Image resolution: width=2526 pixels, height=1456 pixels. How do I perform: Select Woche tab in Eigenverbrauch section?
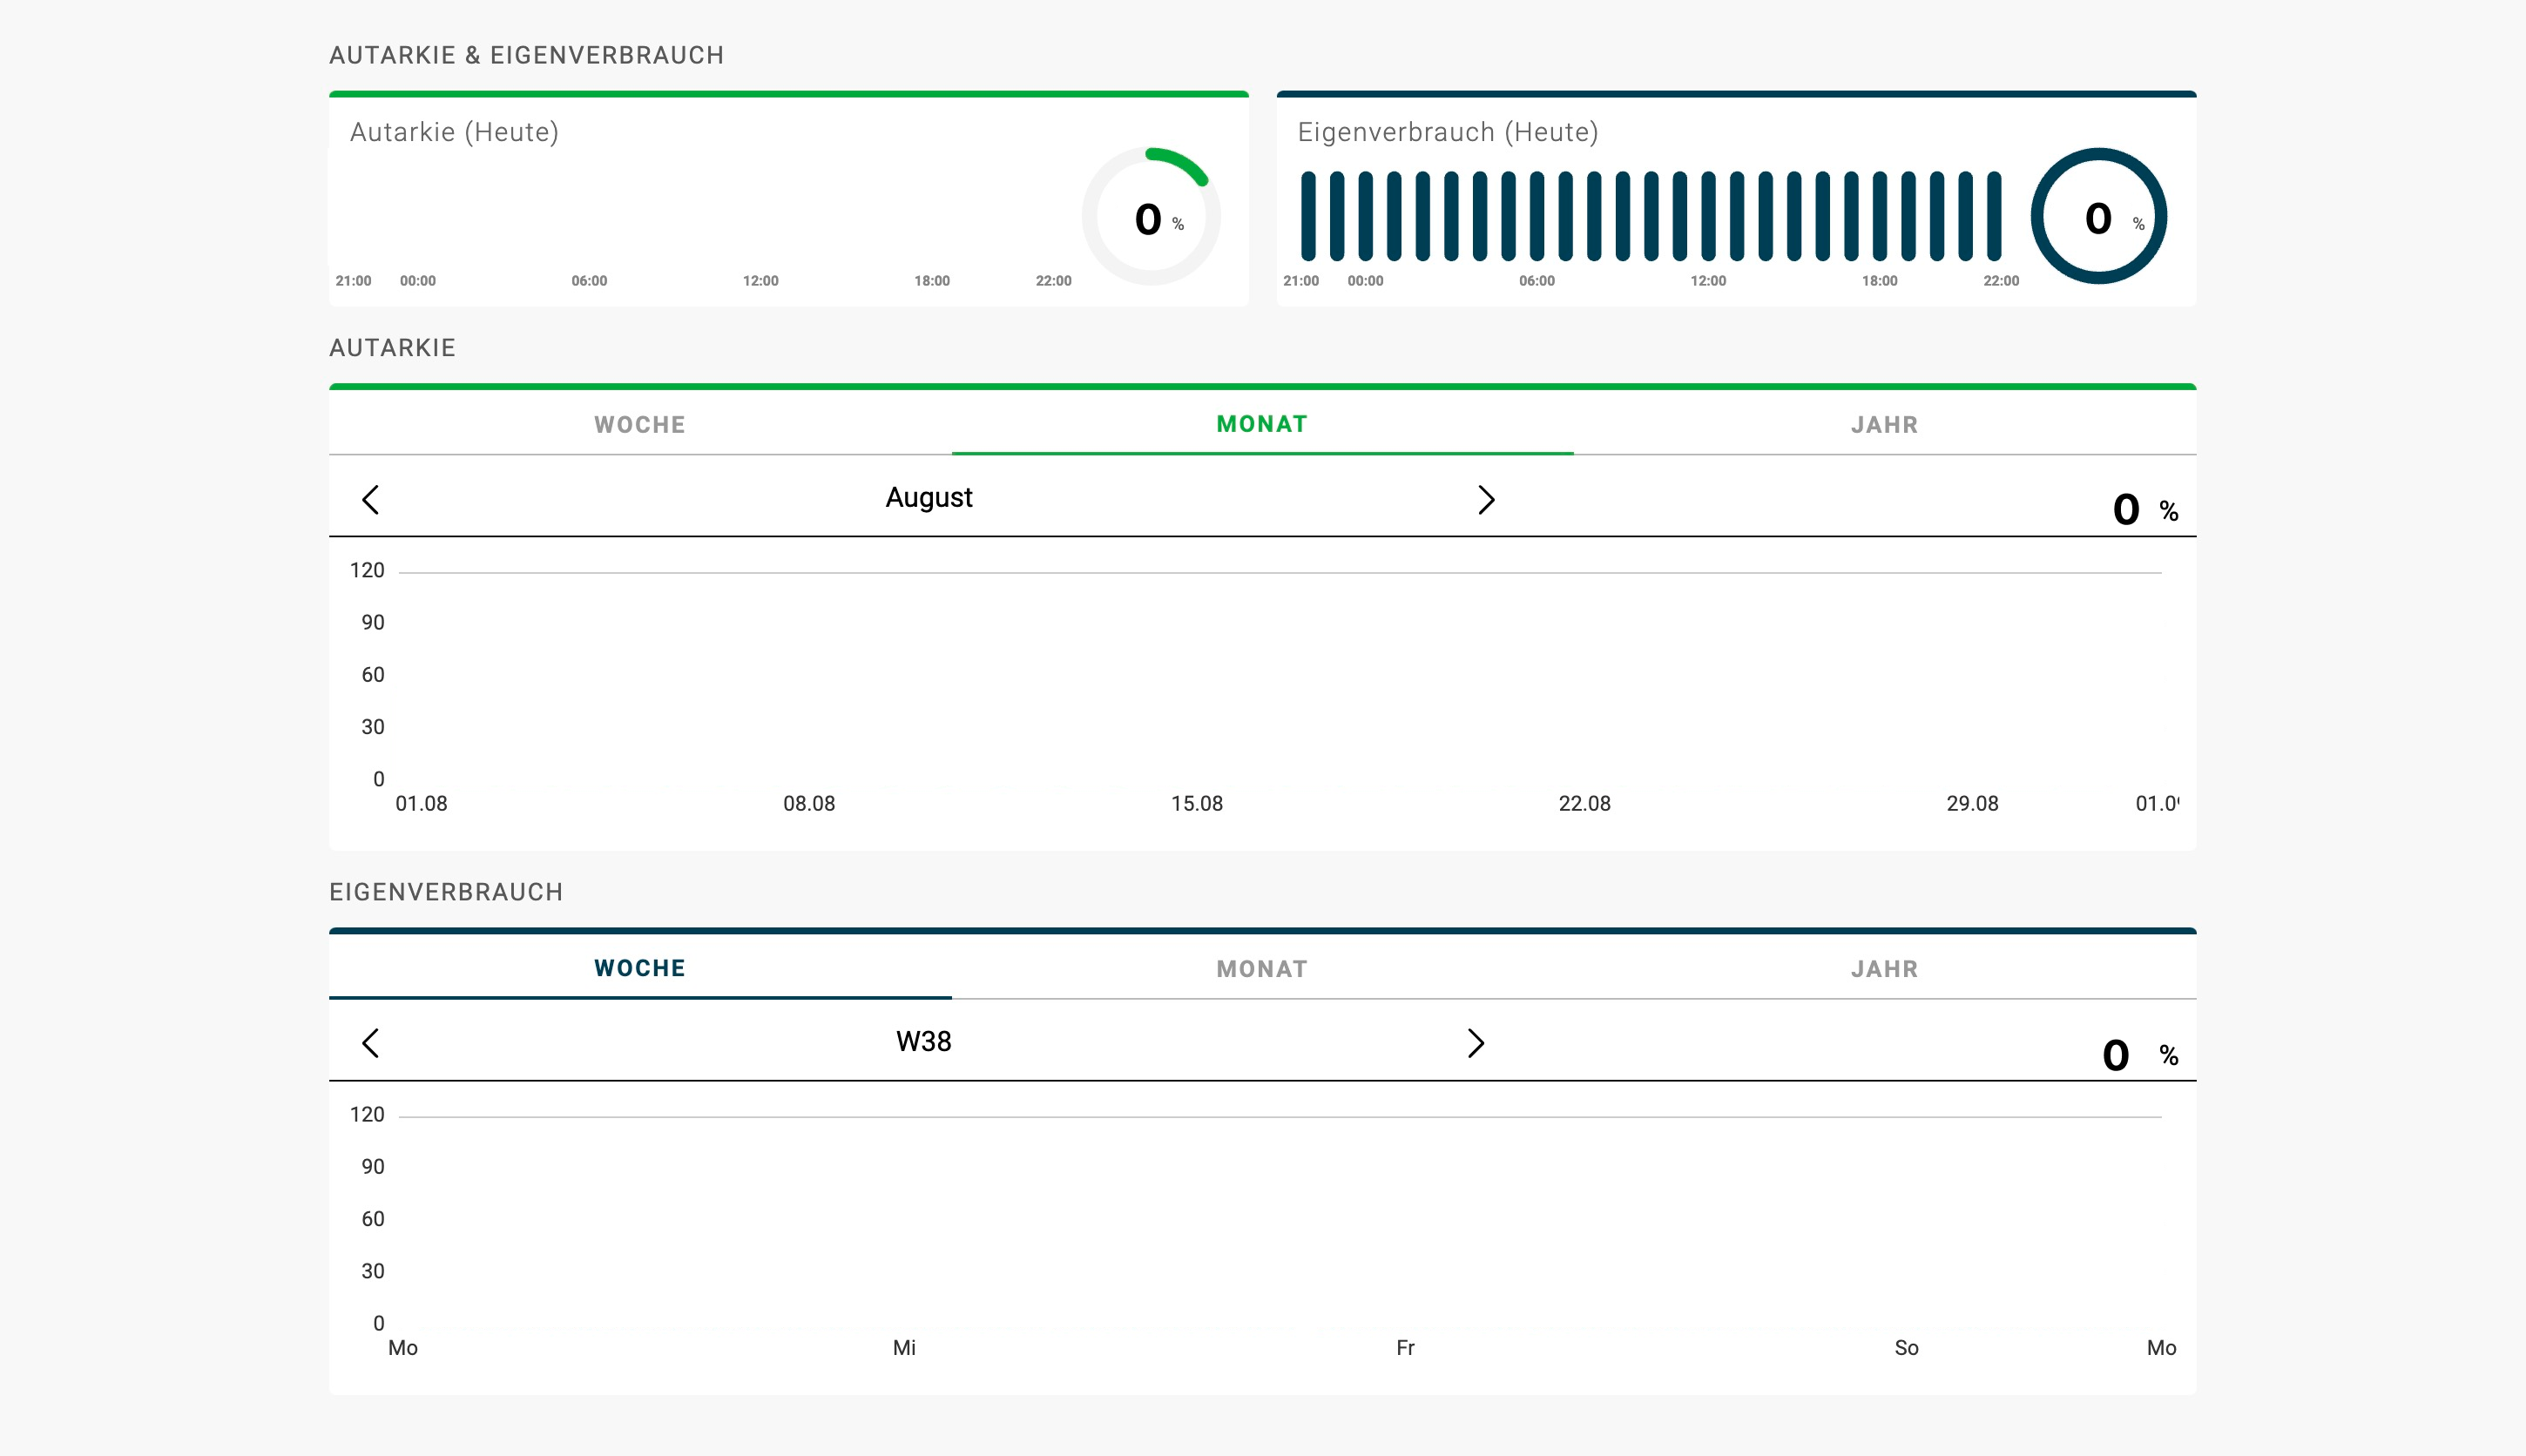pyautogui.click(x=640, y=968)
